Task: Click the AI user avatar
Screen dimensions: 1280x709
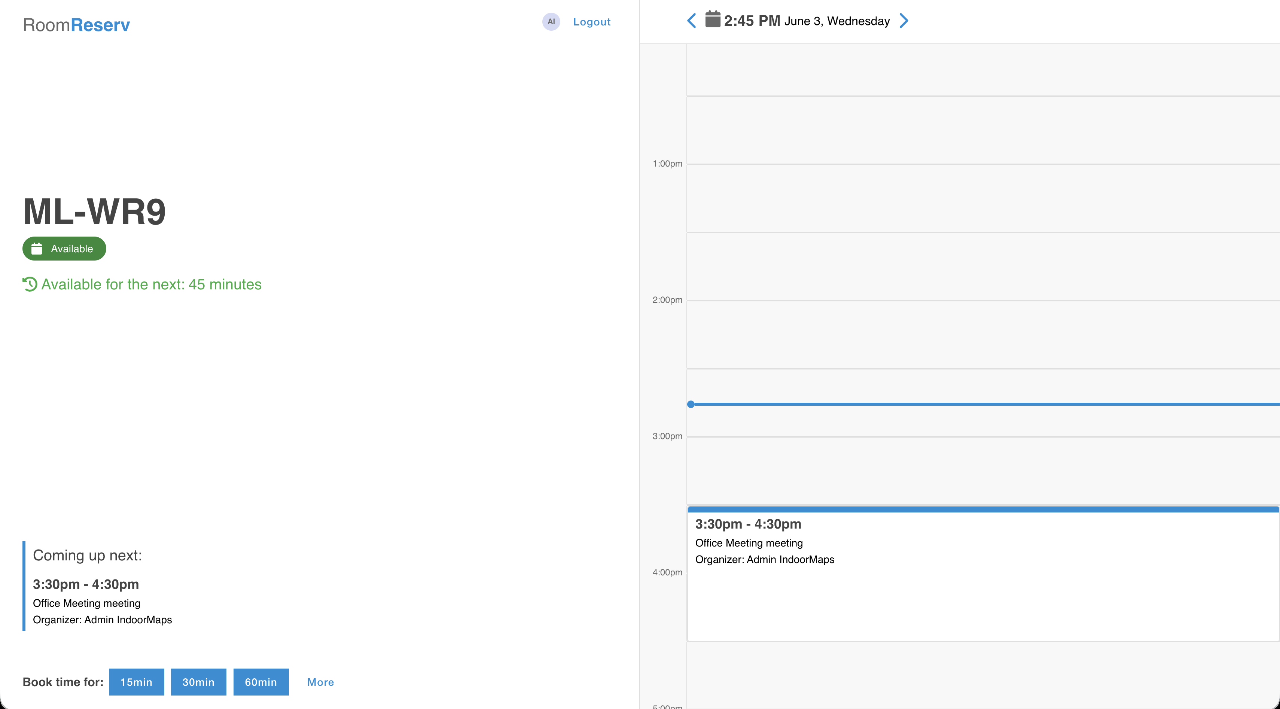Action: click(551, 21)
